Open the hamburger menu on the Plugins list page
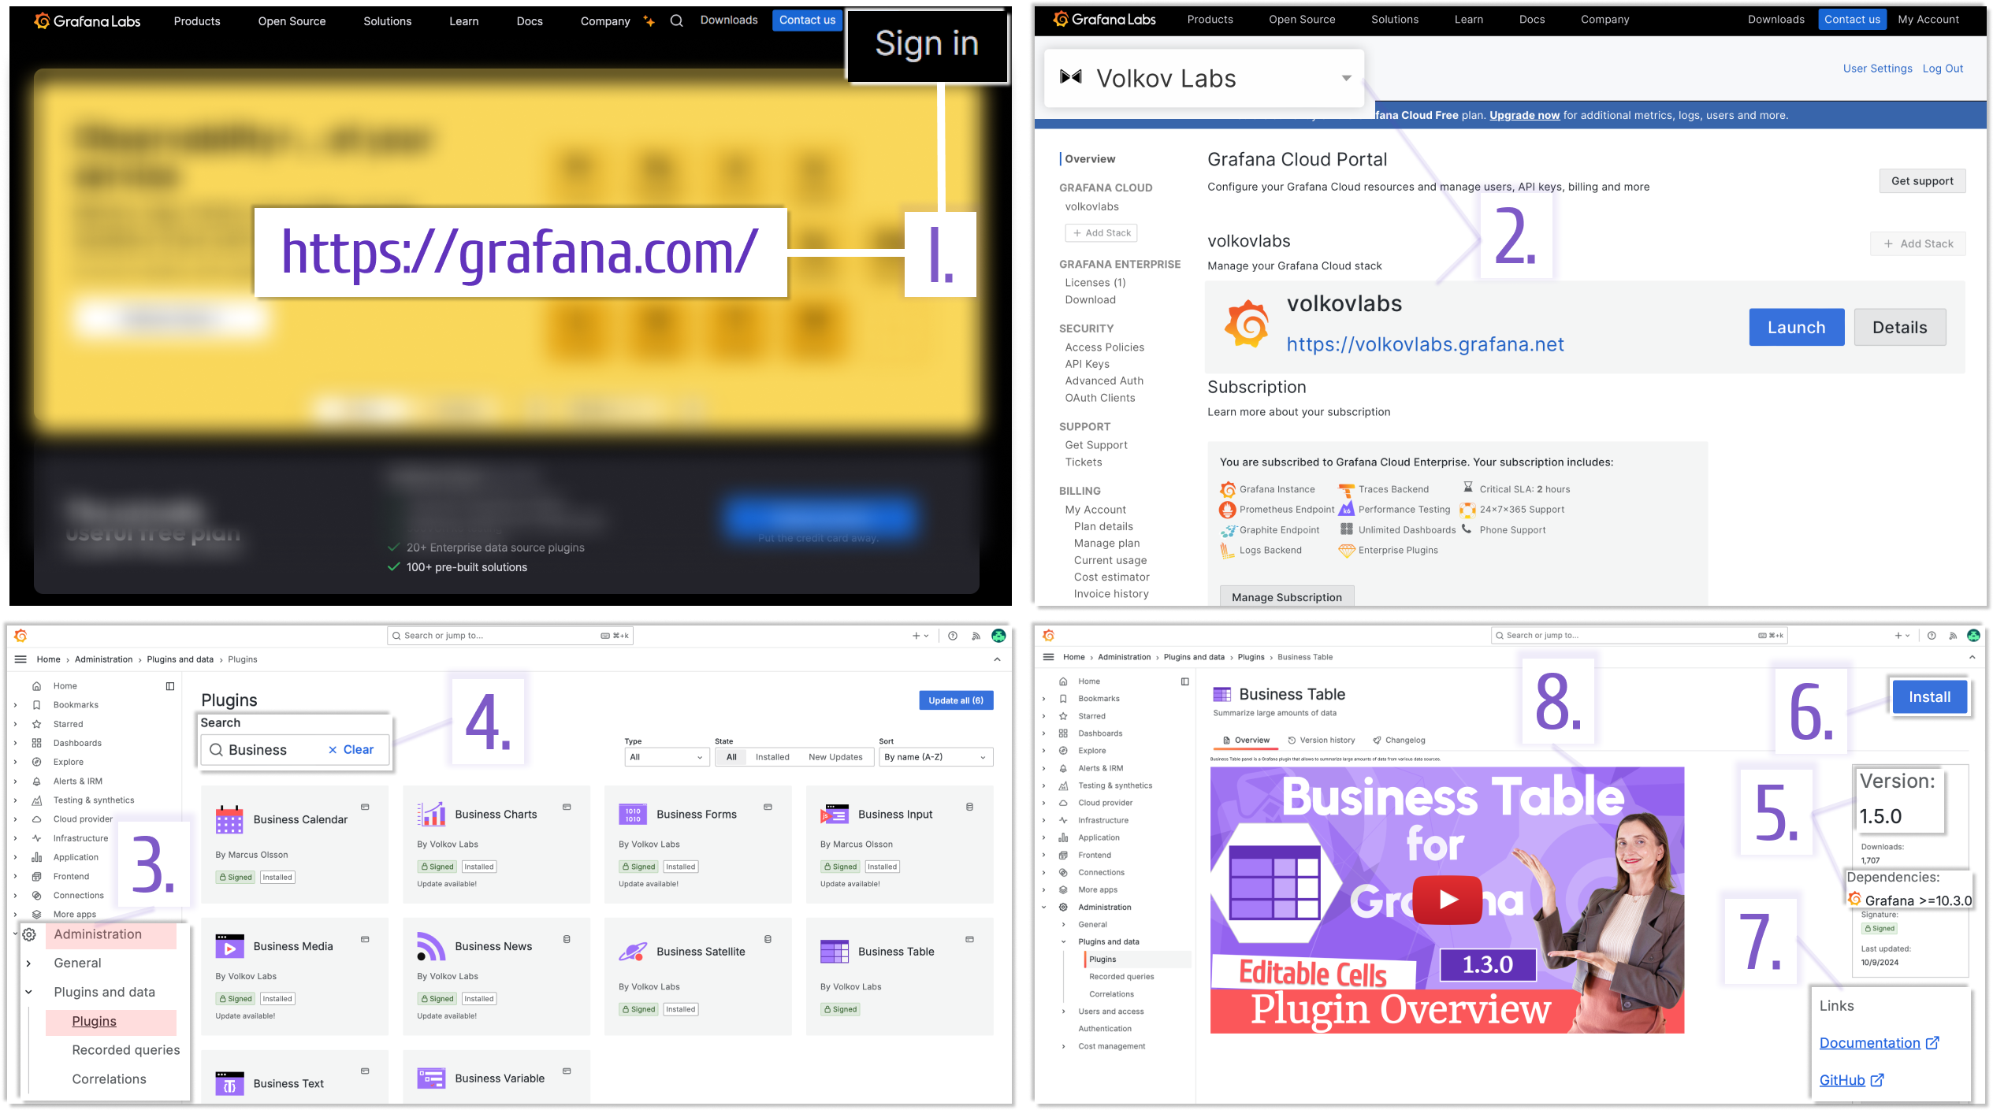Image resolution: width=1993 pixels, height=1110 pixels. click(x=20, y=659)
